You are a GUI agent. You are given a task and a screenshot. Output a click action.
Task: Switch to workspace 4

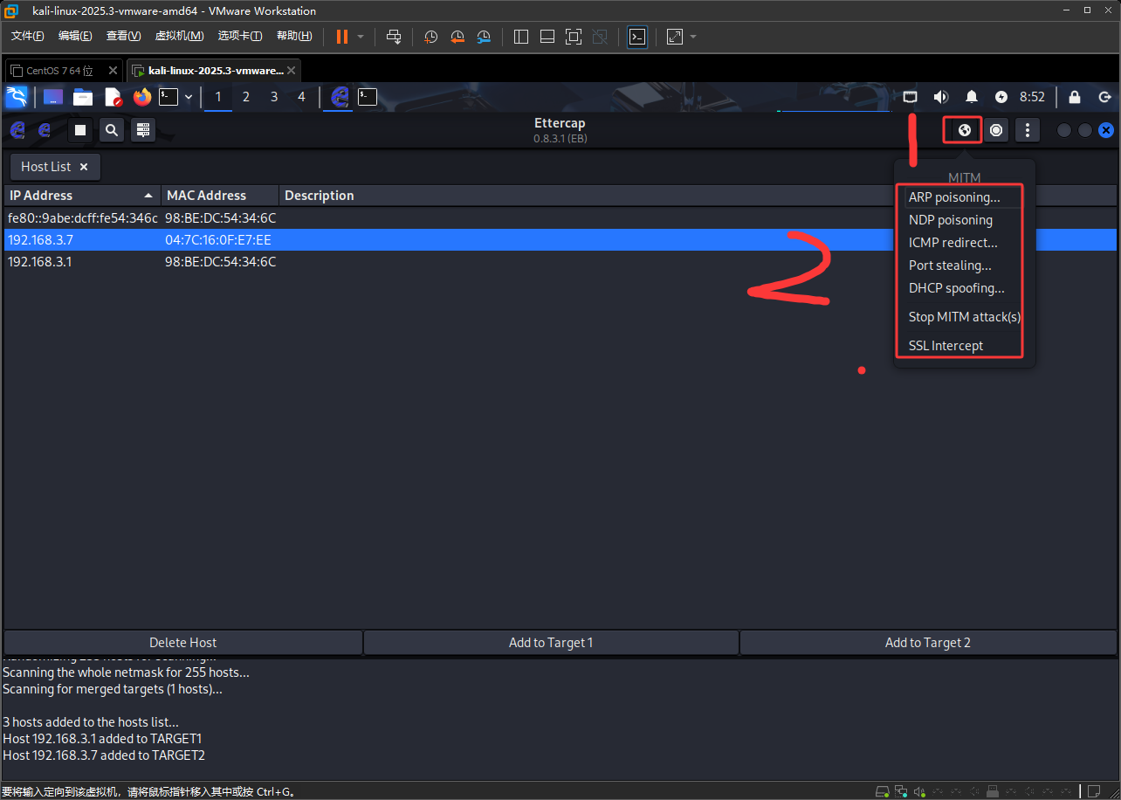302,97
